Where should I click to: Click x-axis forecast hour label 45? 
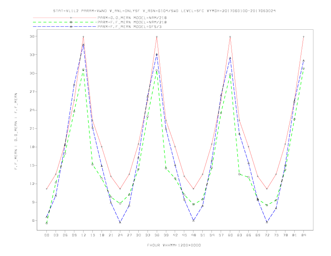pyautogui.click(x=184, y=235)
